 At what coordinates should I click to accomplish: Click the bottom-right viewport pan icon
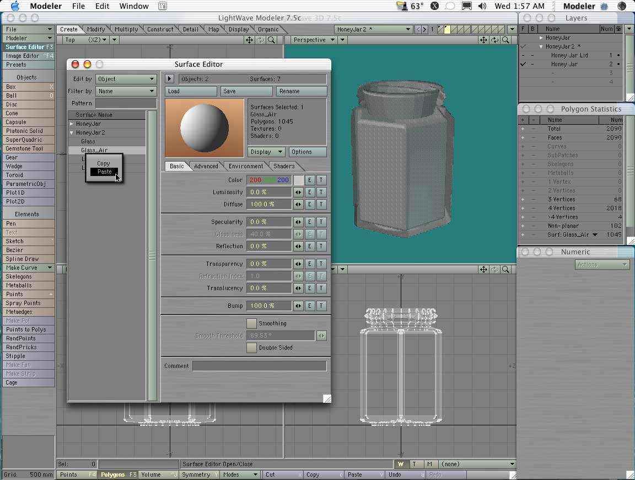point(483,269)
